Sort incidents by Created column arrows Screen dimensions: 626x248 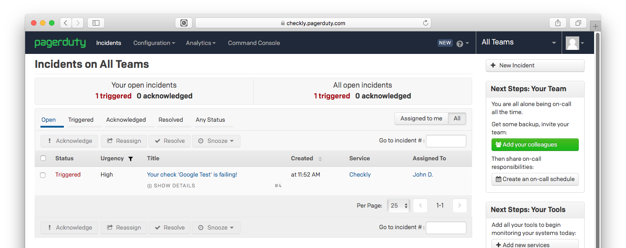point(320,159)
